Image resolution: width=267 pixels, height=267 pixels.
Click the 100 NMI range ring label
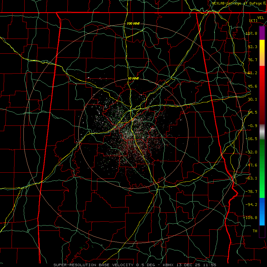pos(133,23)
